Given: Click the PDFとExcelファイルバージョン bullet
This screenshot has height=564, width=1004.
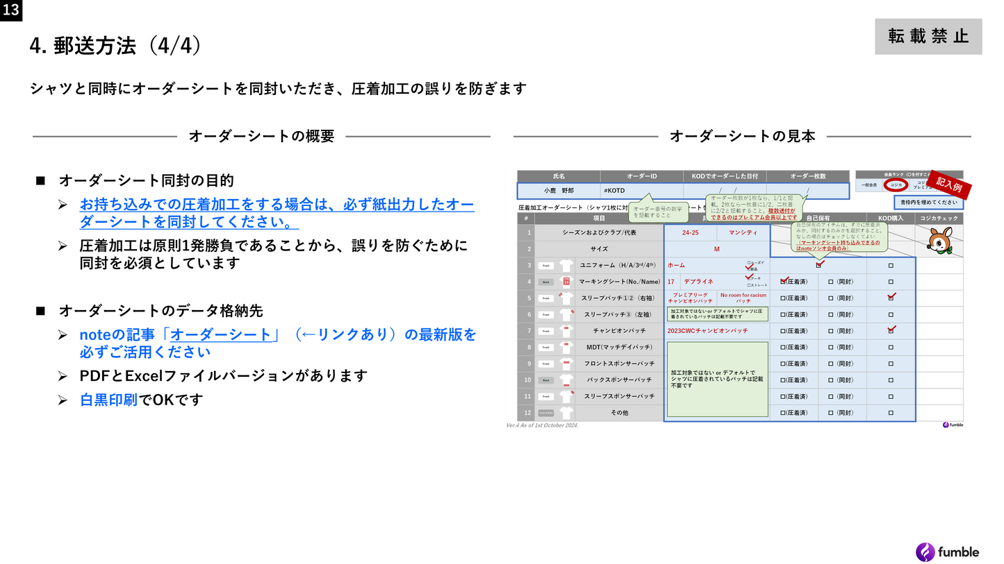Looking at the screenshot, I should 223,376.
